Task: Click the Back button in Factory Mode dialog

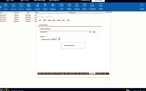Action: 54,20
